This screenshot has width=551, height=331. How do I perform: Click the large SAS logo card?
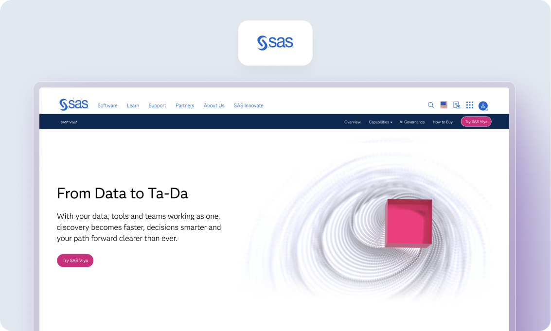tap(275, 43)
